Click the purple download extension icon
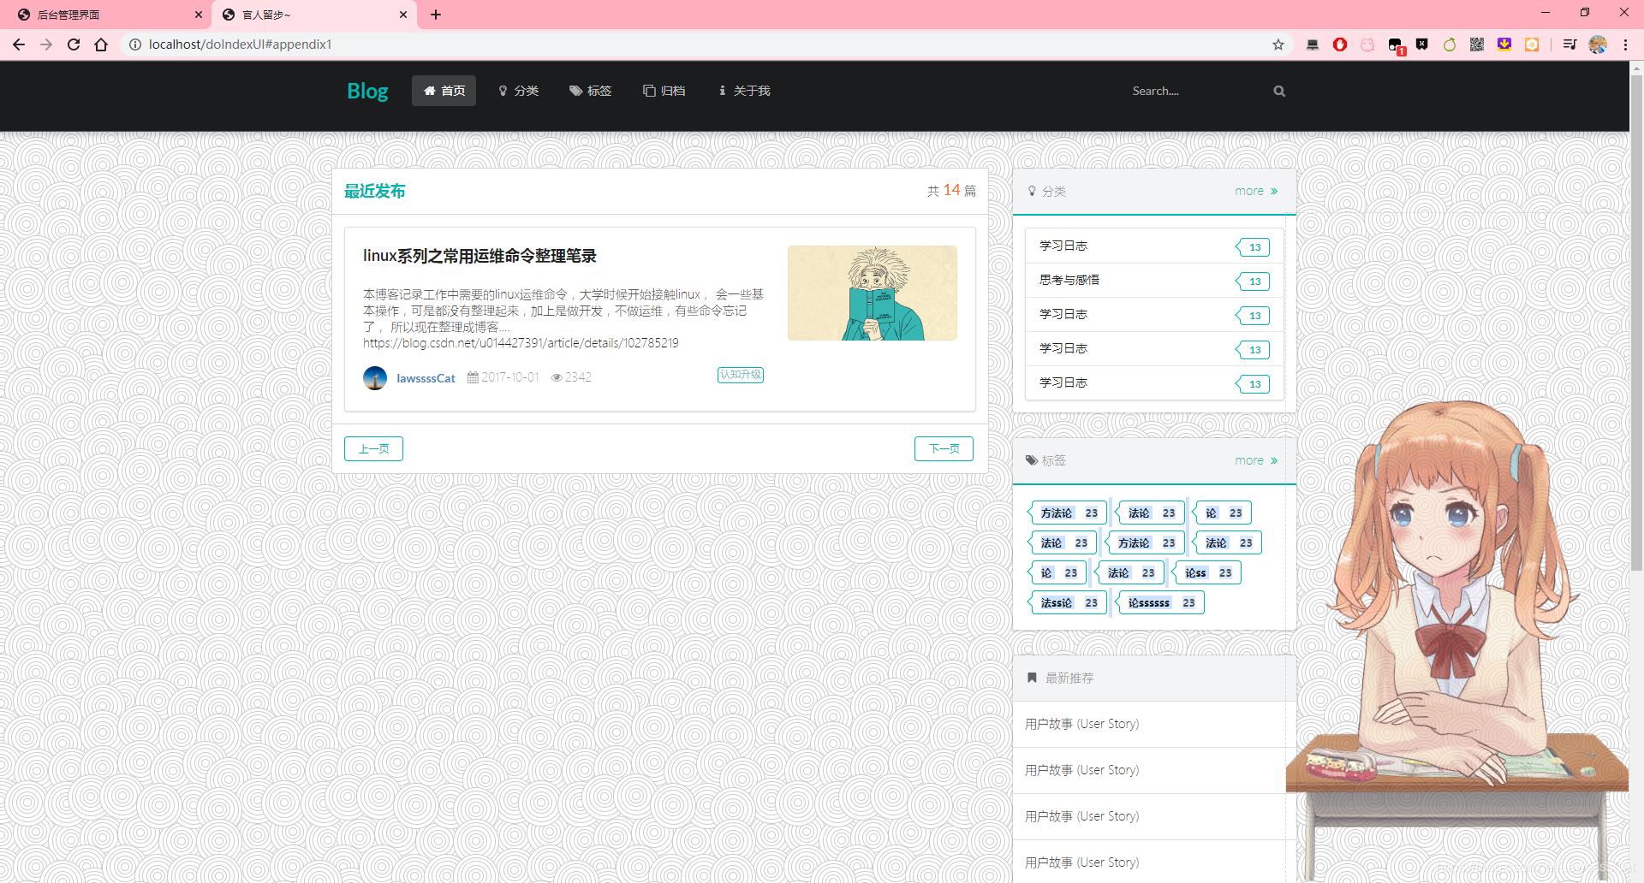This screenshot has height=883, width=1644. [1504, 44]
